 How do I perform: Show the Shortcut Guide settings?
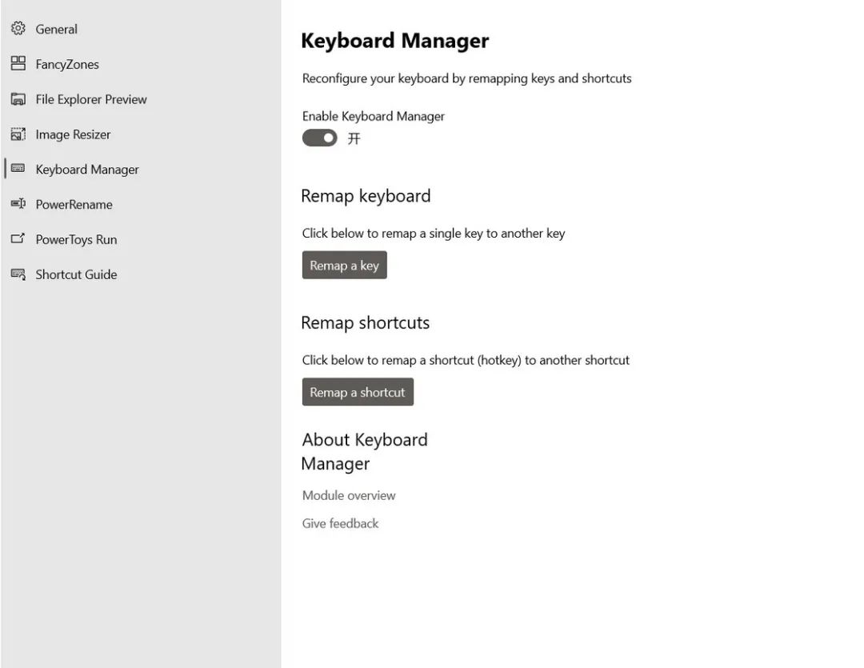click(76, 275)
